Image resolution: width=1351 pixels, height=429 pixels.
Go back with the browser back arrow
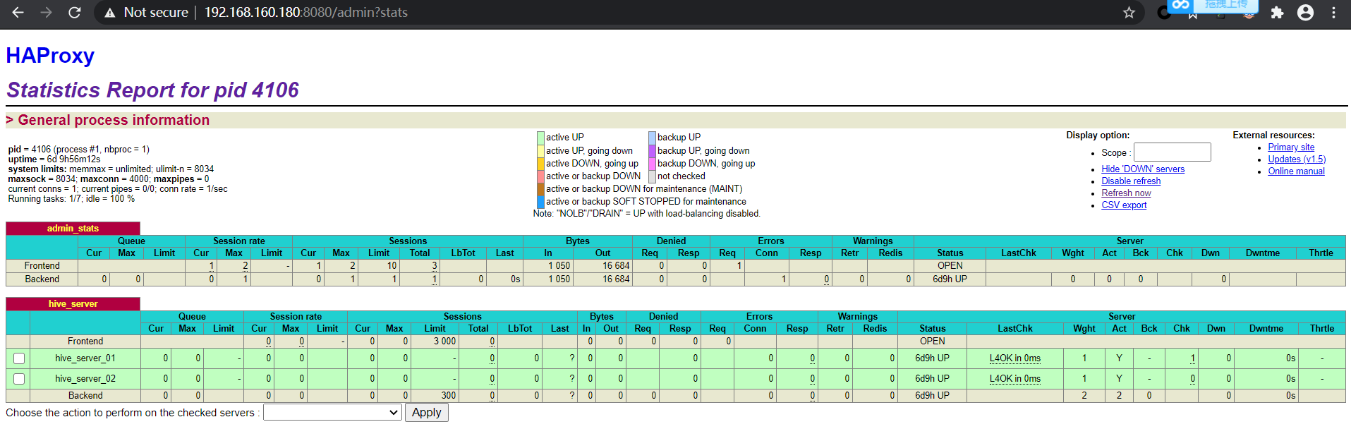coord(18,13)
